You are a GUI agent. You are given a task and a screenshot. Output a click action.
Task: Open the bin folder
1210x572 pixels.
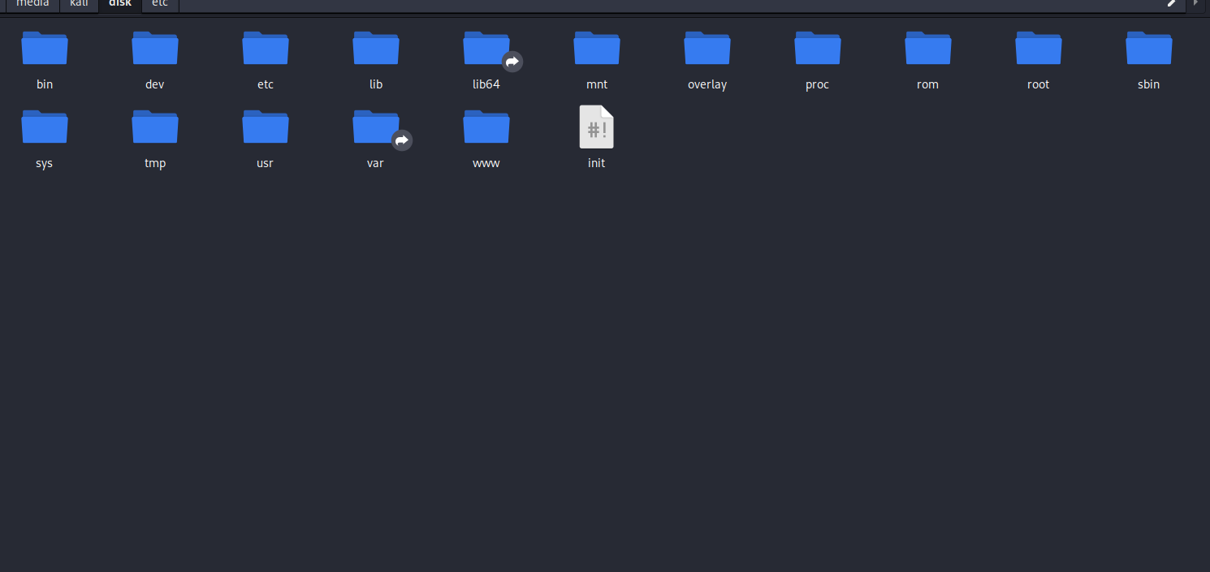[45, 48]
